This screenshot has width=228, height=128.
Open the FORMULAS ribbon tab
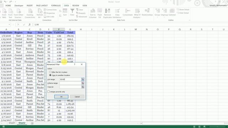click(56, 6)
